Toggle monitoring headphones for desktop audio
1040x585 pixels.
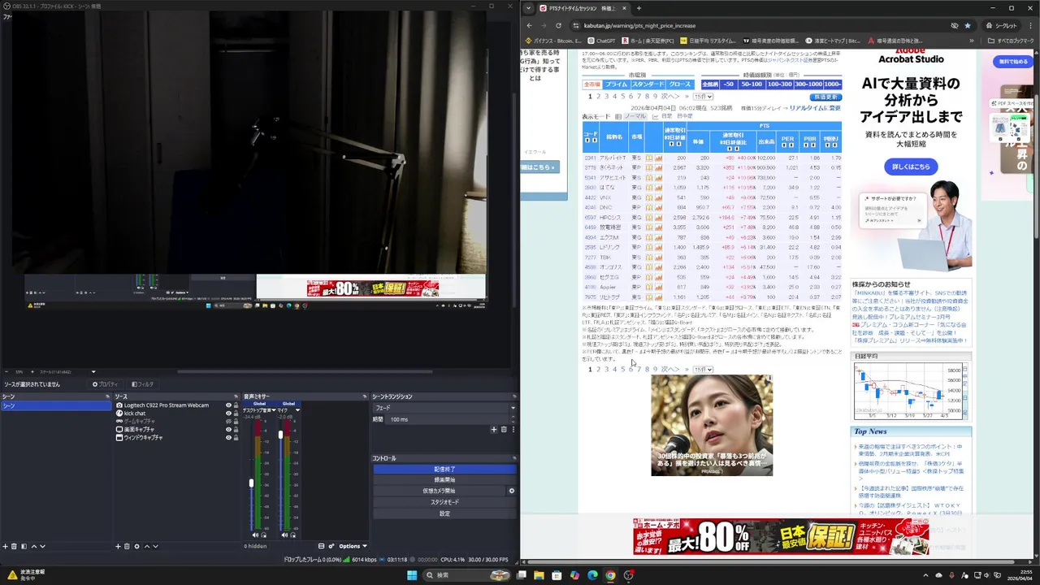(x=263, y=535)
